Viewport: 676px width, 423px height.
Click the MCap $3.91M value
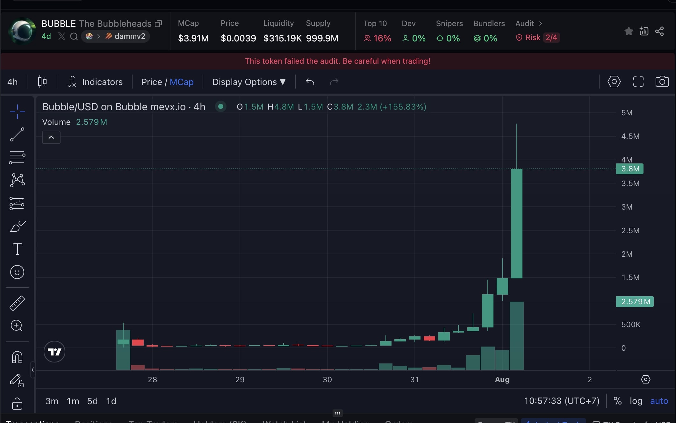point(193,38)
